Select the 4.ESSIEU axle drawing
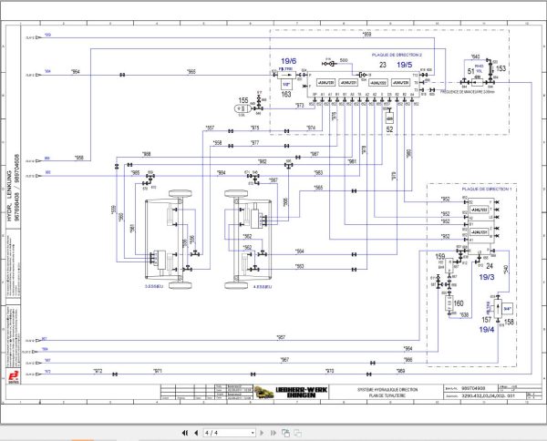 [x=248, y=239]
